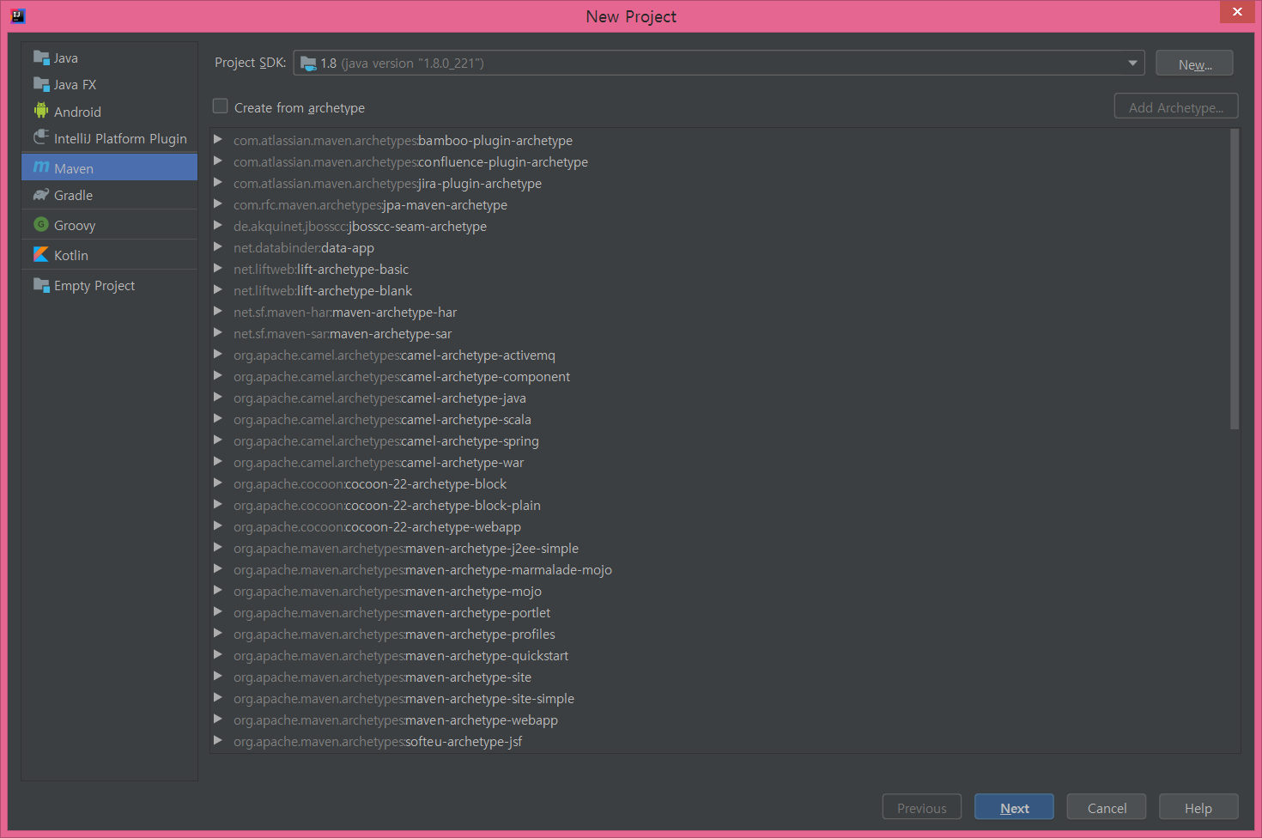Select maven-archetype-profiles row
1262x838 pixels.
[719, 634]
